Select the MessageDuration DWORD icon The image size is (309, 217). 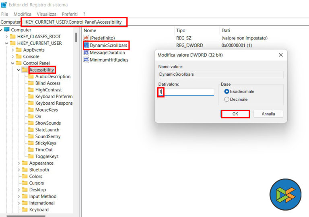click(86, 52)
